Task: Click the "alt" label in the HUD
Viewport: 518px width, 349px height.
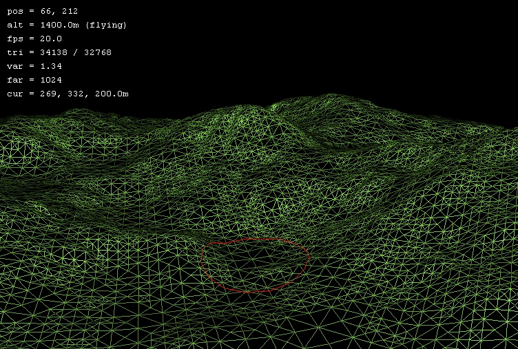Action: tap(14, 25)
